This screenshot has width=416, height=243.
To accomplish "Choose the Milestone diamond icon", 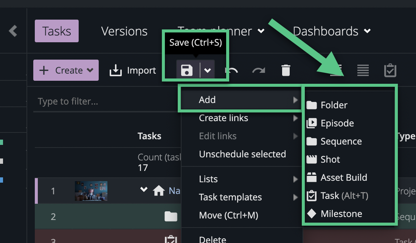I will coord(312,214).
